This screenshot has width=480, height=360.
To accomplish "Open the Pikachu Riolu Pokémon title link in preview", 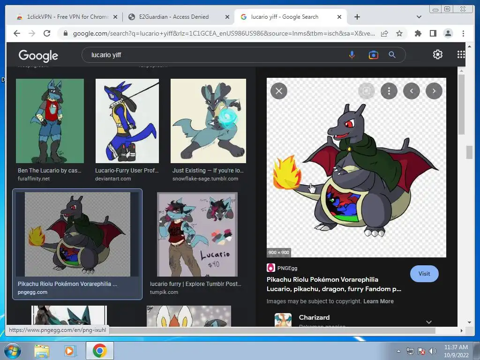I will click(334, 284).
